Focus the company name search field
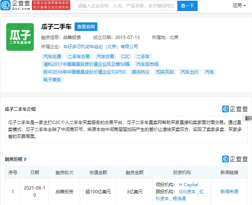Image resolution: width=252 pixels, height=205 pixels. pos(126,6)
